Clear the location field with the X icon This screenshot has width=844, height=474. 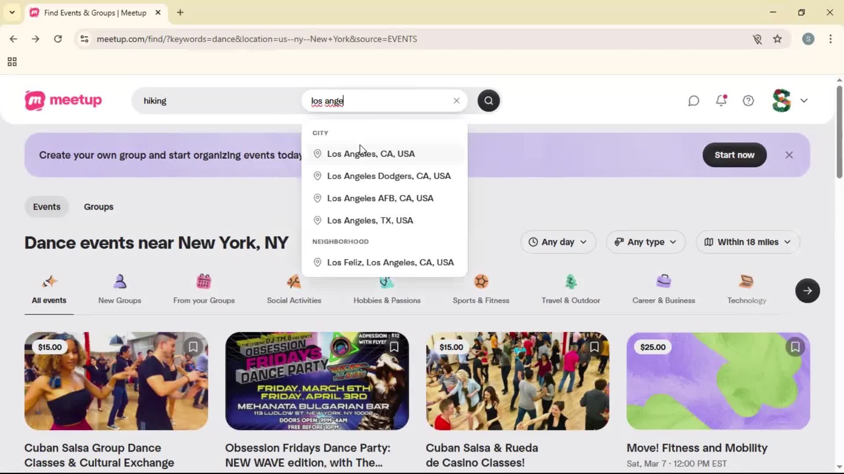(456, 101)
